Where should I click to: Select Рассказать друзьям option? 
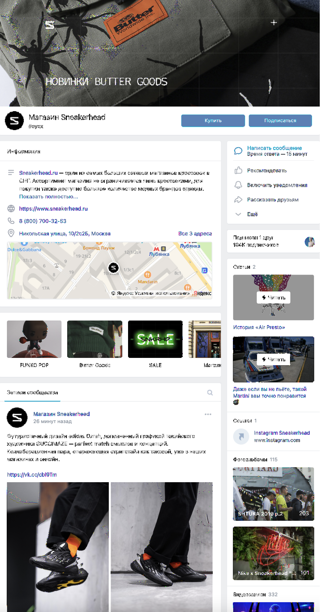tap(273, 200)
